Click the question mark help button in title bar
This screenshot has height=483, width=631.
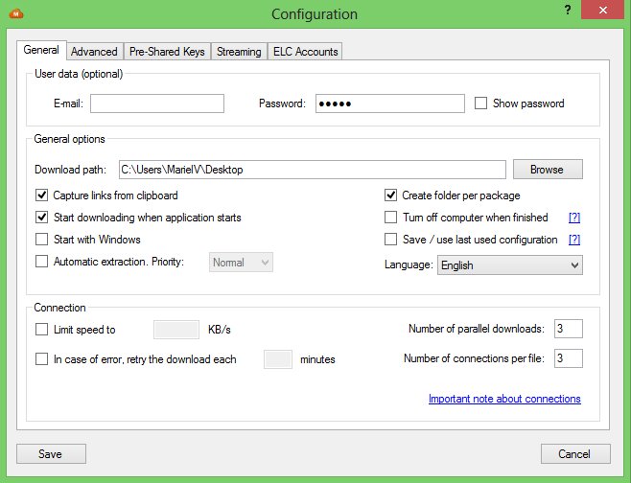(x=568, y=10)
